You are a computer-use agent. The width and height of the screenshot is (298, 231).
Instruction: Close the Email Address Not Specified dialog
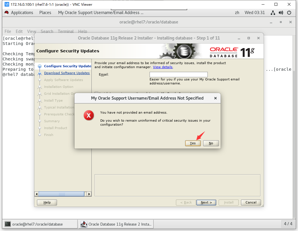coord(215,98)
